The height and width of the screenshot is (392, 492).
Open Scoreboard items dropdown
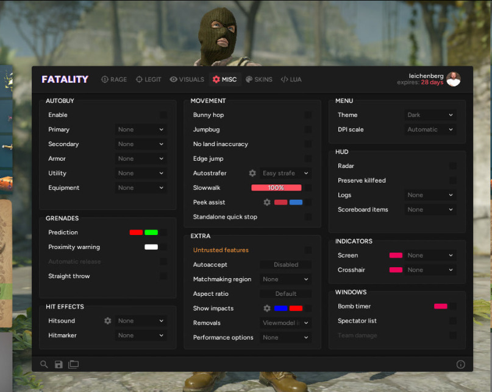430,209
